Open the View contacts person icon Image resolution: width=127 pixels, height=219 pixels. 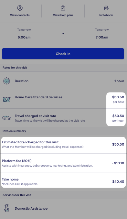click(x=20, y=8)
